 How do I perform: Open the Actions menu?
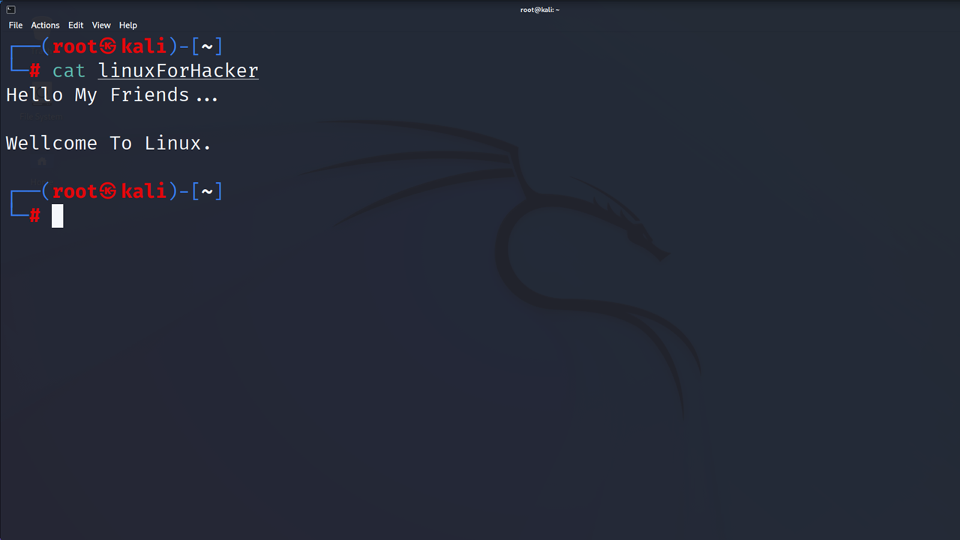[45, 25]
